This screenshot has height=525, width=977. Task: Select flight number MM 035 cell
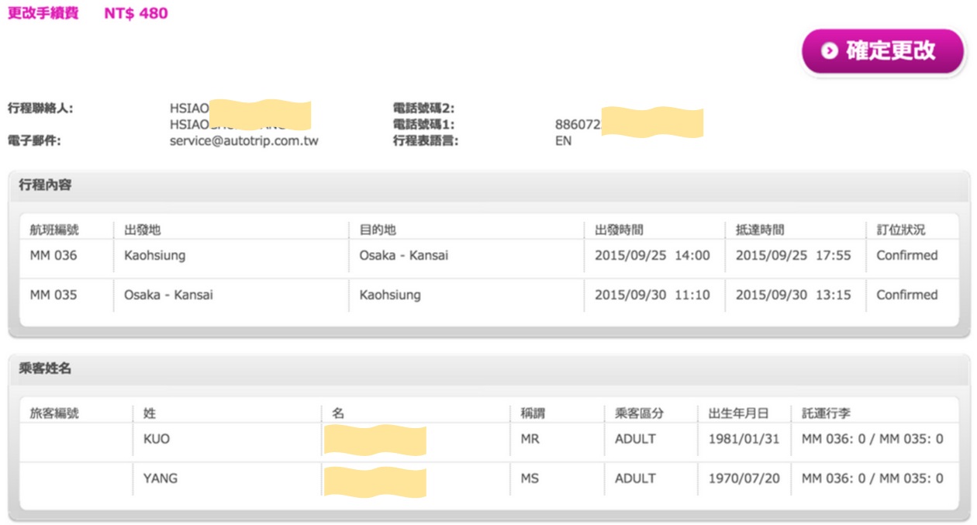click(54, 295)
